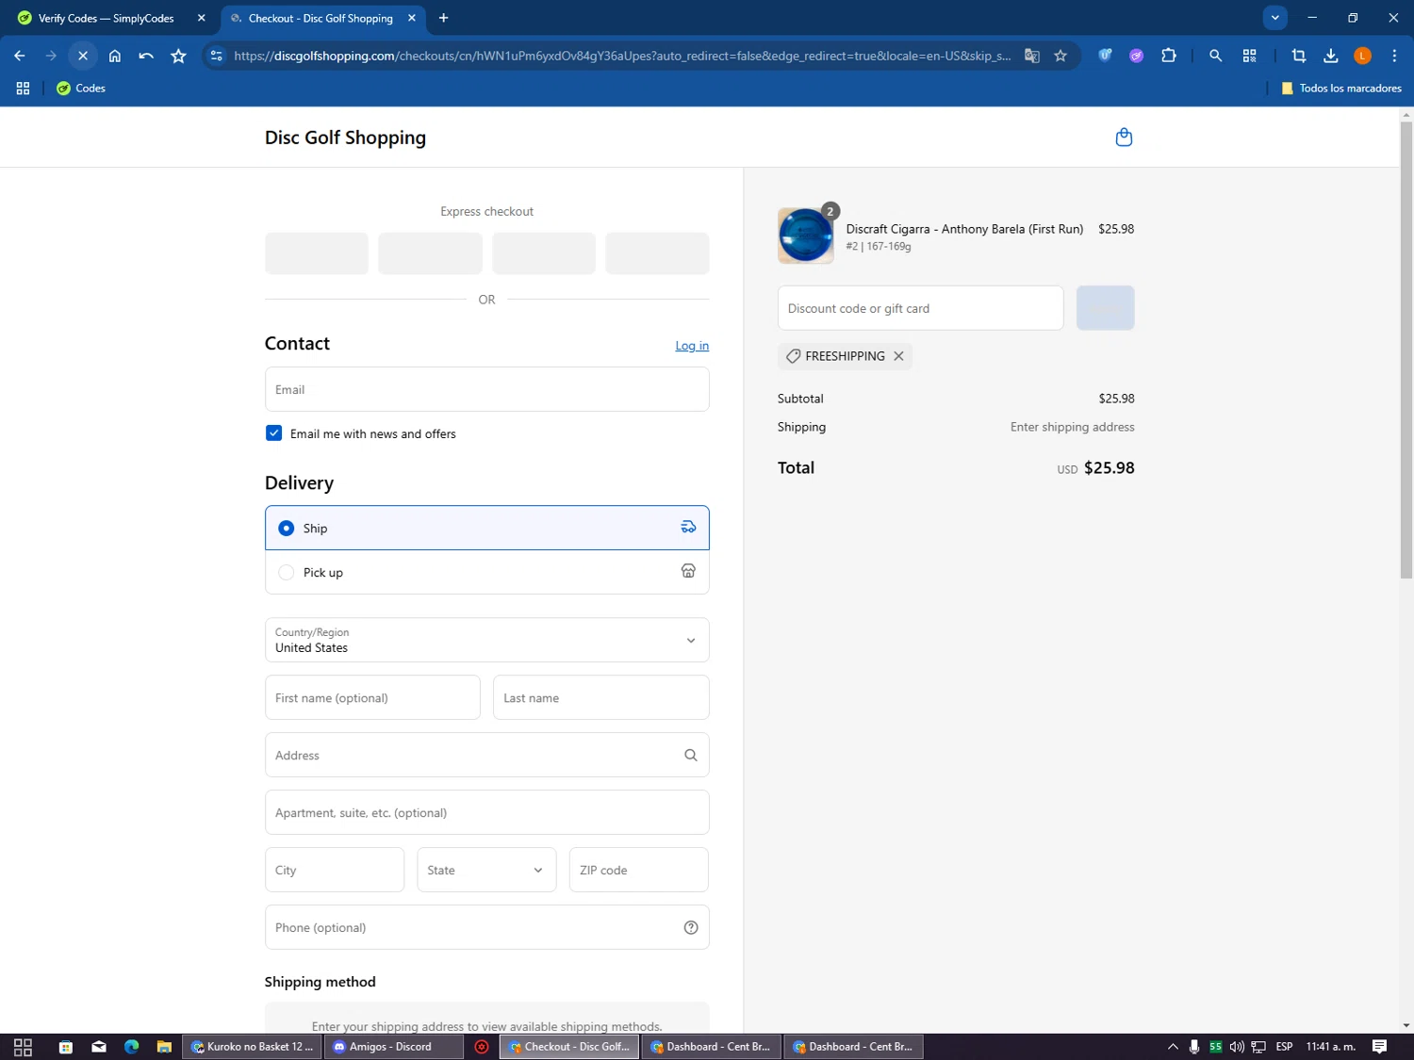Viewport: 1414px width, 1060px height.
Task: Open Microsoft Edge from taskbar
Action: point(131,1047)
